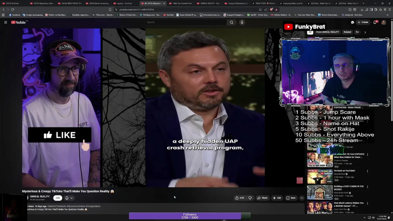The image size is (393, 221).
Task: Open options menu for COZY CABIN video
Action: click(x=368, y=187)
